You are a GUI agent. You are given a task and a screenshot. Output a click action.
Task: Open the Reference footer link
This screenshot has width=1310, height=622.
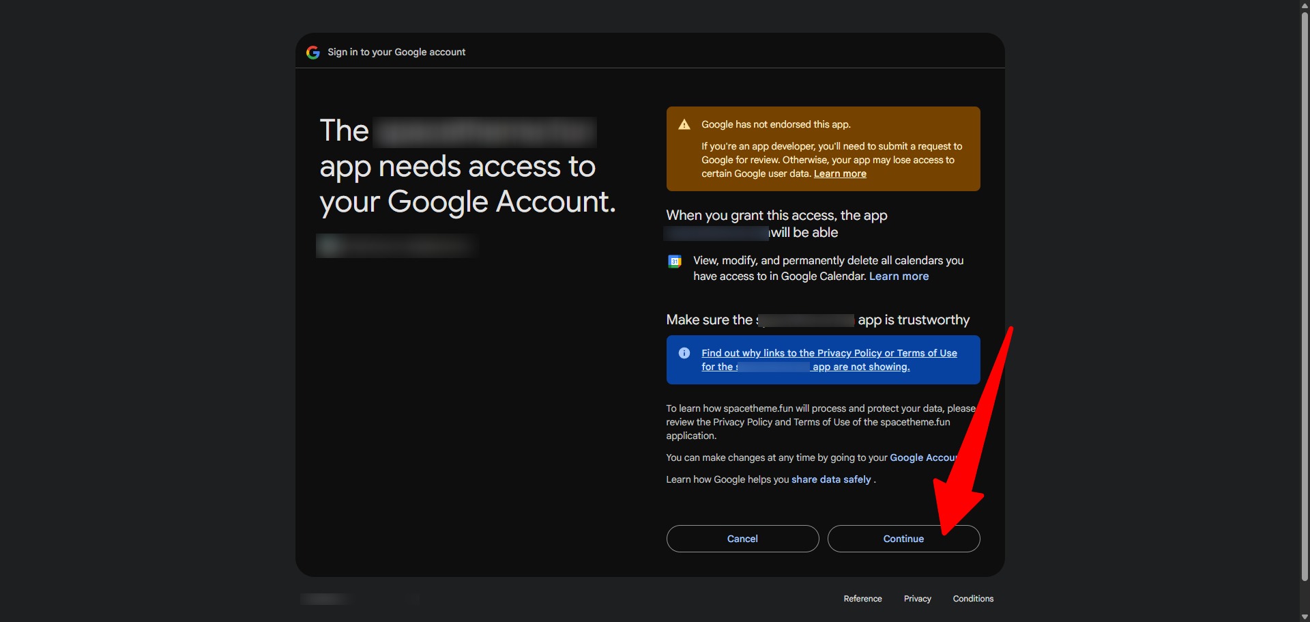862,599
